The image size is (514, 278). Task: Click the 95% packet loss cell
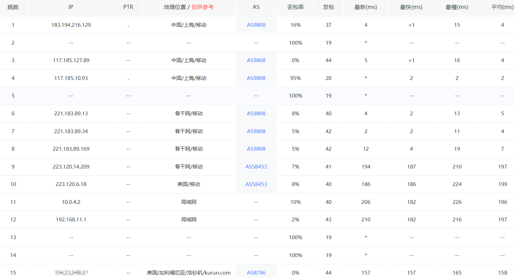pyautogui.click(x=296, y=78)
